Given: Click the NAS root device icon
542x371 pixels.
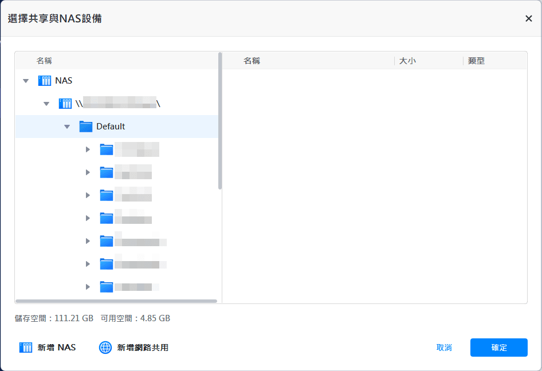Looking at the screenshot, I should [45, 81].
